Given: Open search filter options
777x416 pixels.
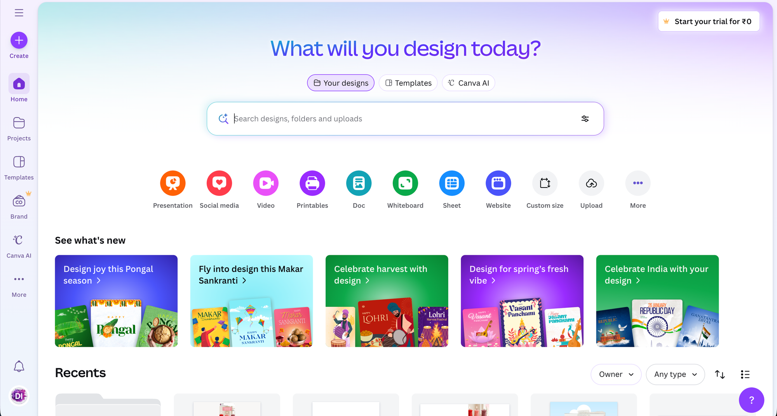Looking at the screenshot, I should pyautogui.click(x=585, y=119).
